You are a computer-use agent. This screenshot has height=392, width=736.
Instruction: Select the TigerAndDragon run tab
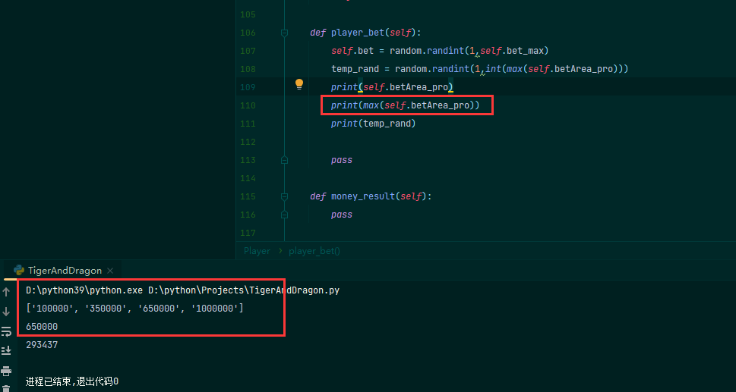(64, 271)
